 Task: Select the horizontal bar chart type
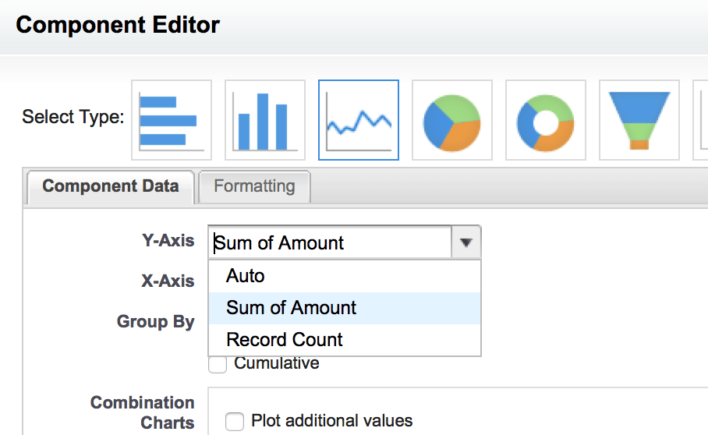tap(172, 120)
